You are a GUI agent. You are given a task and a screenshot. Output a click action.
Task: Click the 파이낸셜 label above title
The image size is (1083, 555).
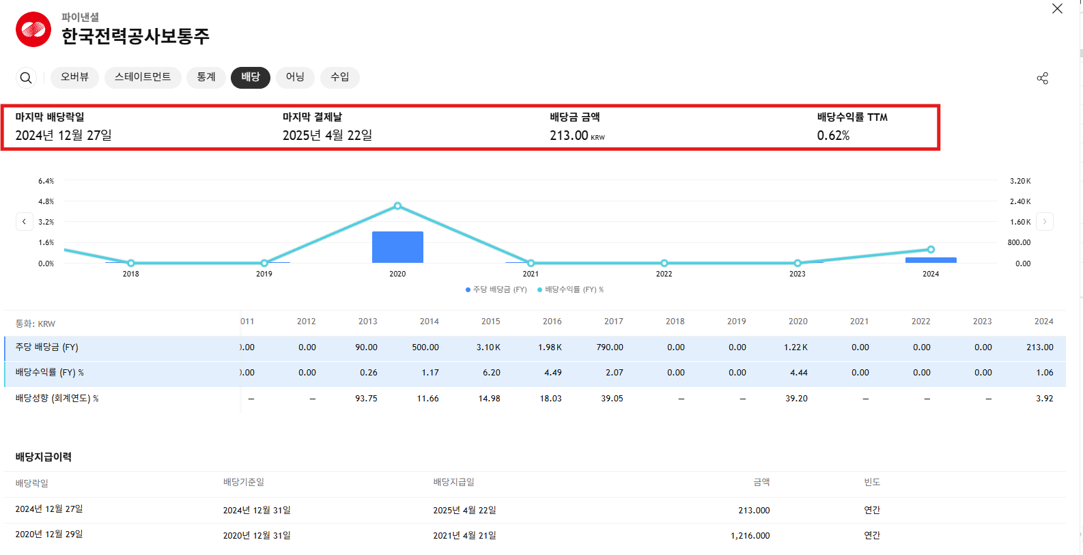tap(80, 16)
